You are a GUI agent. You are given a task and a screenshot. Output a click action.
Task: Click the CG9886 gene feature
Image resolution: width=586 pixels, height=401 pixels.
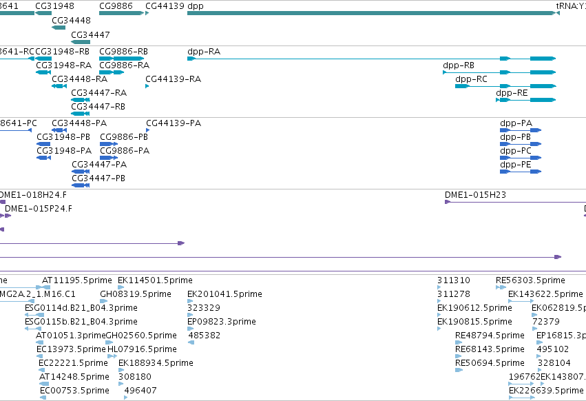point(121,13)
